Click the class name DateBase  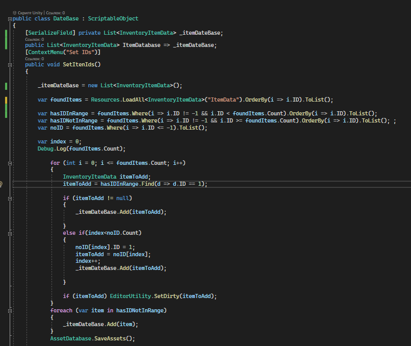coord(66,18)
